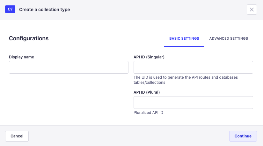Hit the Continue button

[x=243, y=136]
